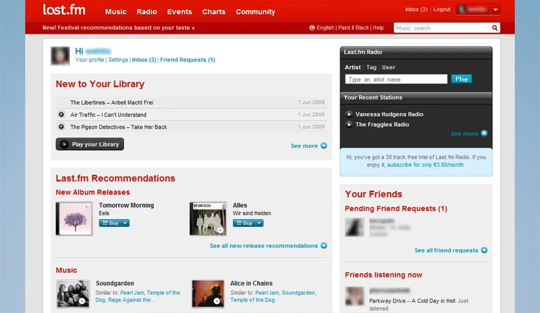
Task: Change language via English link
Action: (326, 28)
